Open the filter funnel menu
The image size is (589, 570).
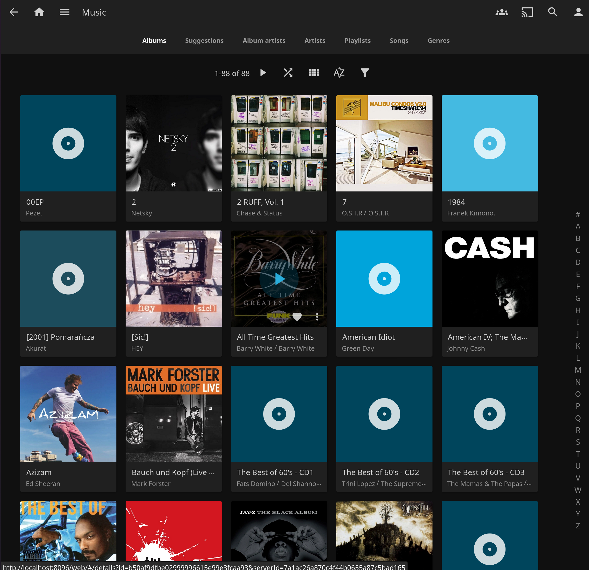(x=365, y=73)
